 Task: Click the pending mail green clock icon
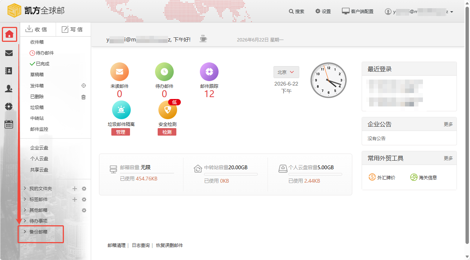pos(164,72)
